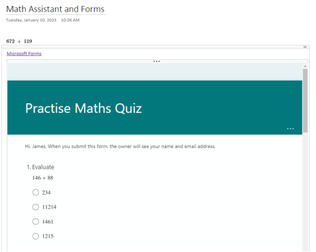The height and width of the screenshot is (252, 316).
Task: Click the page title Math Assistant and Forms
Action: [55, 9]
